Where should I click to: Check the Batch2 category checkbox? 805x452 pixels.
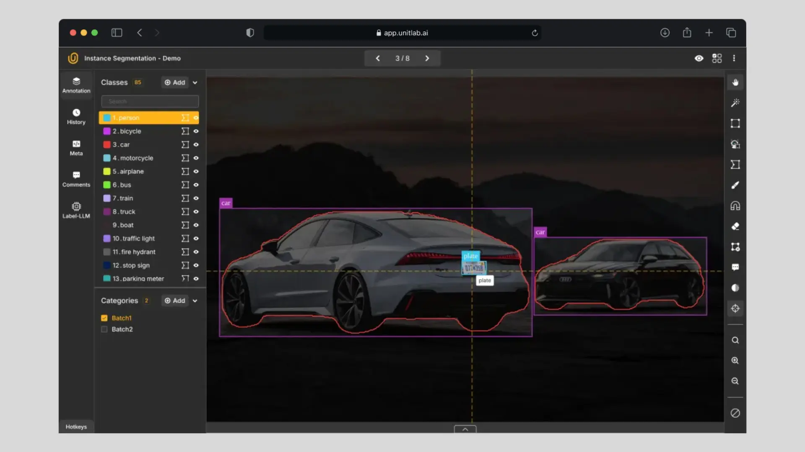[x=104, y=329]
